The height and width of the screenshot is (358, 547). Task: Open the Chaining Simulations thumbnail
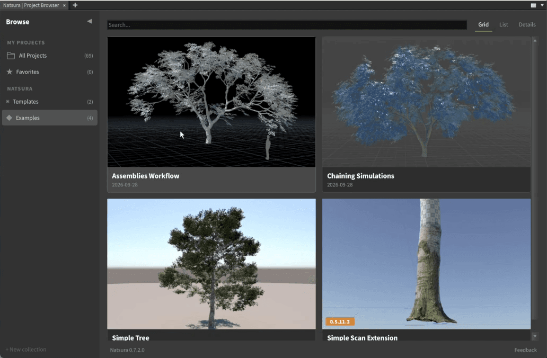pyautogui.click(x=426, y=102)
